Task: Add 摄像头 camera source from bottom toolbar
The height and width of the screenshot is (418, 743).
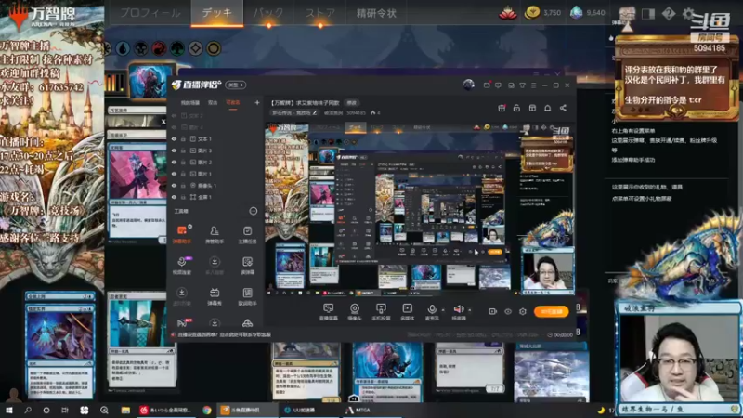Action: tap(355, 312)
